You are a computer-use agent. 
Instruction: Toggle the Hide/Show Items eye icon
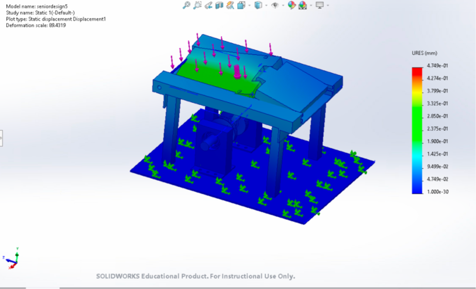(275, 5)
